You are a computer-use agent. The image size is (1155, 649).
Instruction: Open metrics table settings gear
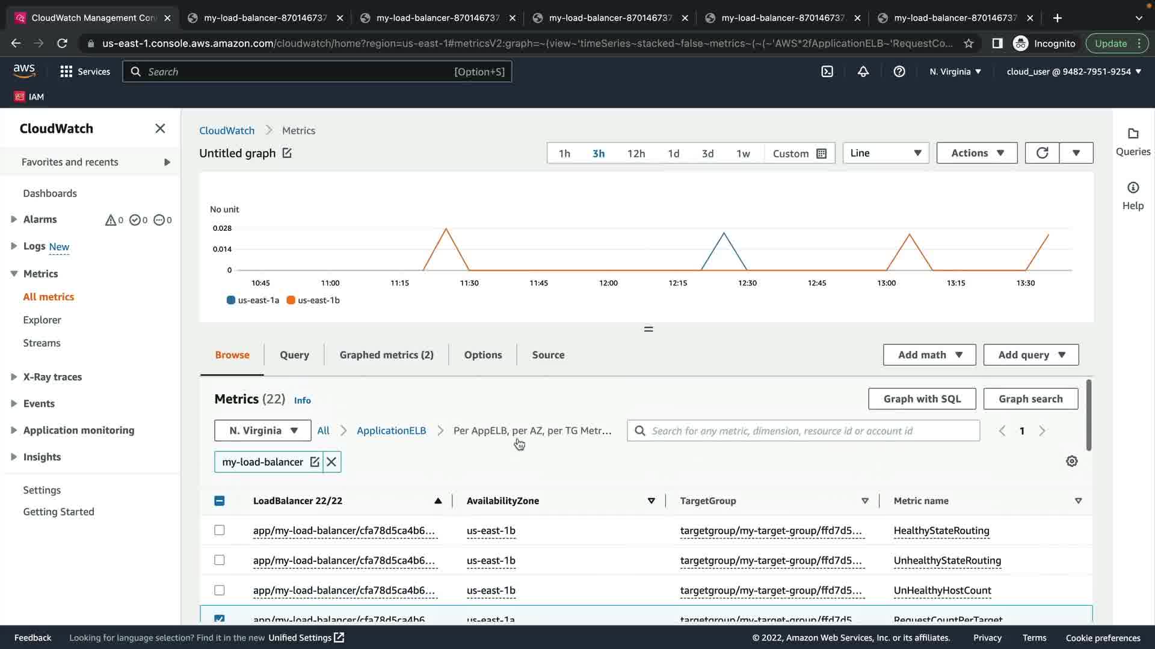coord(1071,462)
